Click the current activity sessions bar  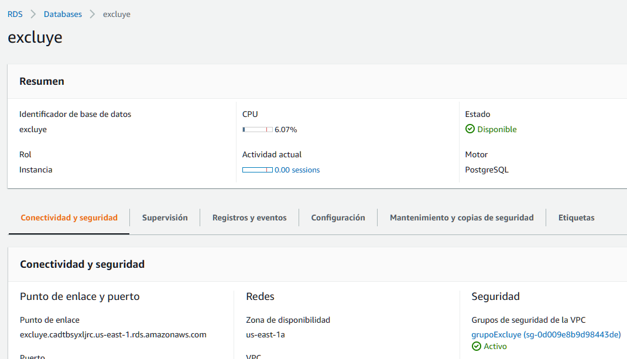pyautogui.click(x=256, y=170)
